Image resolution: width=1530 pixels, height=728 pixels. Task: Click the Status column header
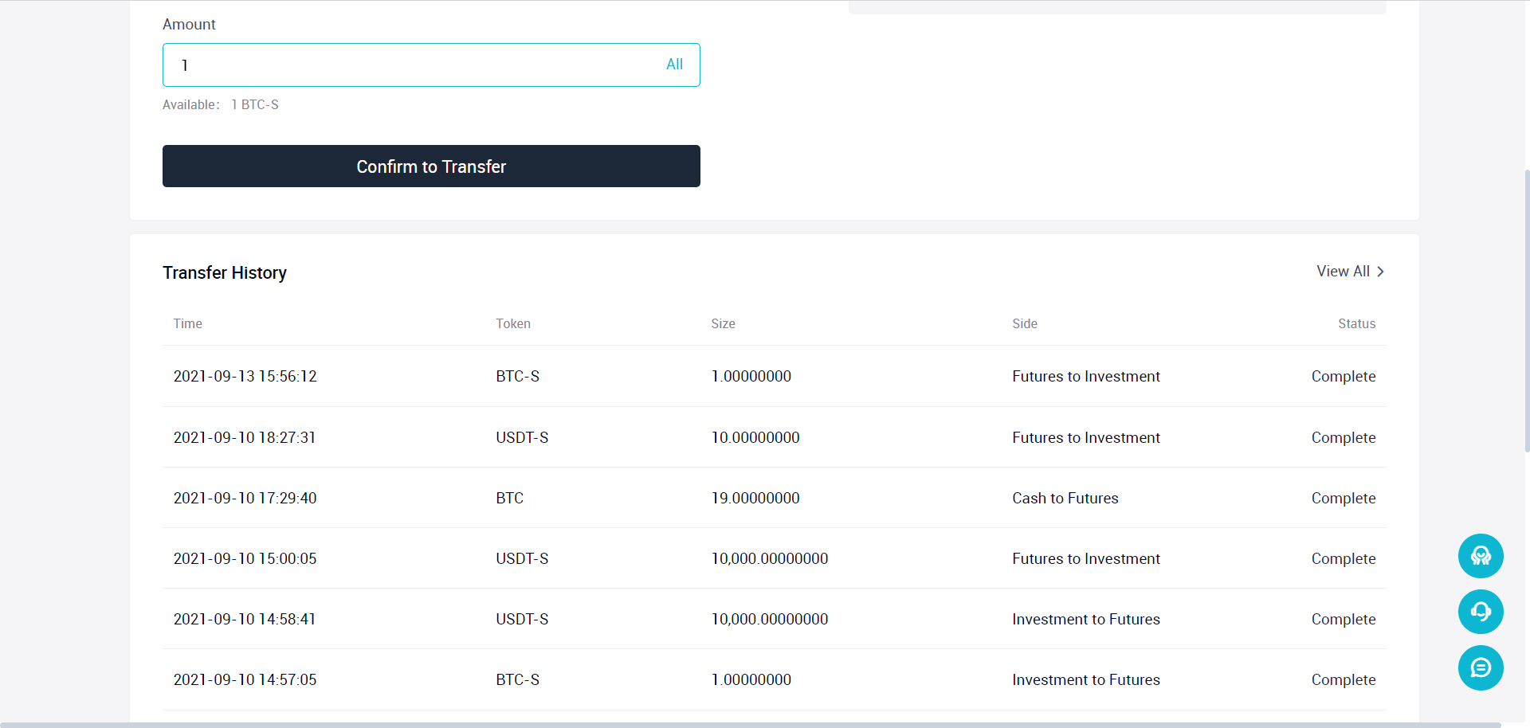1356,323
